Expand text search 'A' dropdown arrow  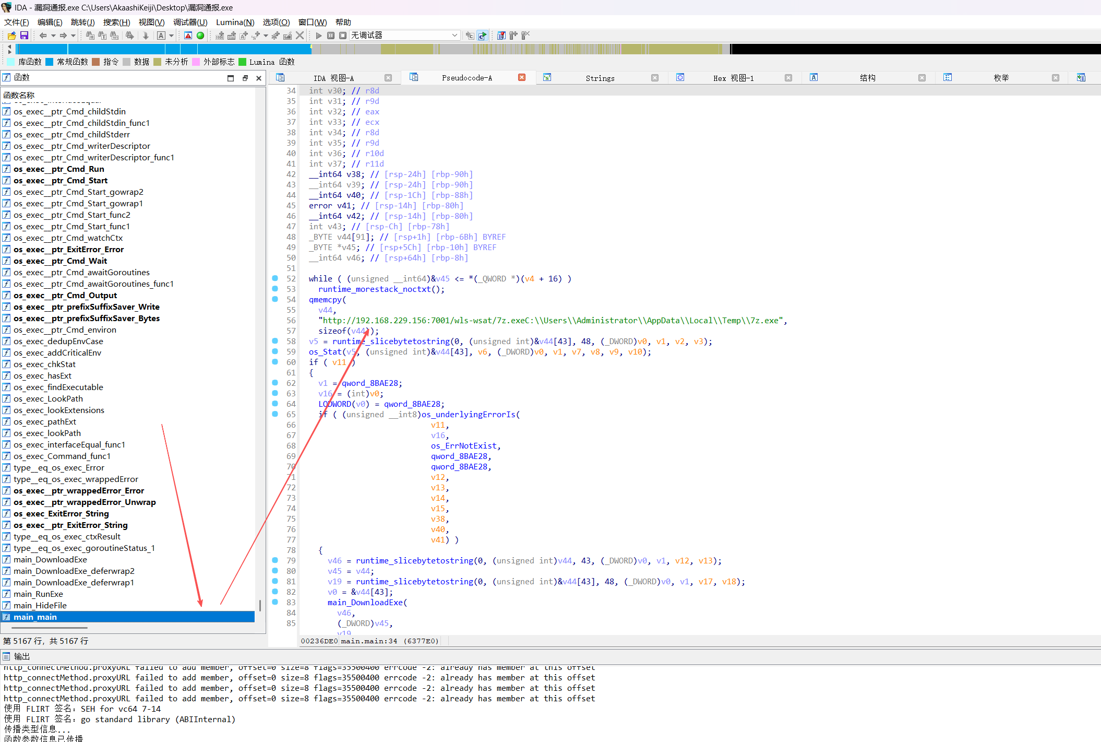tap(171, 36)
